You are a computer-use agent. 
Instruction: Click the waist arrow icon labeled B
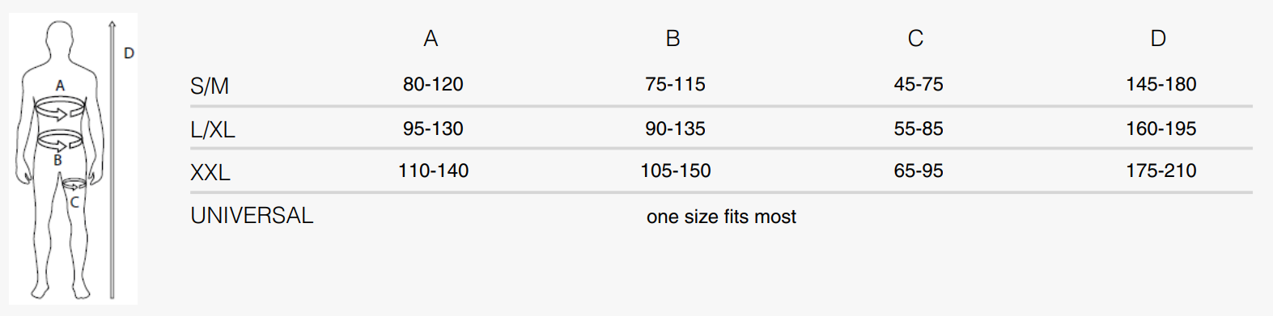coord(60,141)
